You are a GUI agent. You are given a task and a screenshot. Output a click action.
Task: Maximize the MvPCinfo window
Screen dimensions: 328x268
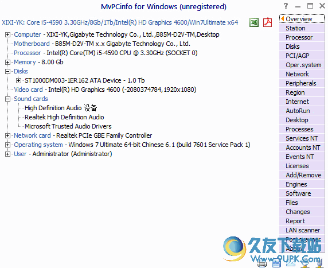[310, 6]
